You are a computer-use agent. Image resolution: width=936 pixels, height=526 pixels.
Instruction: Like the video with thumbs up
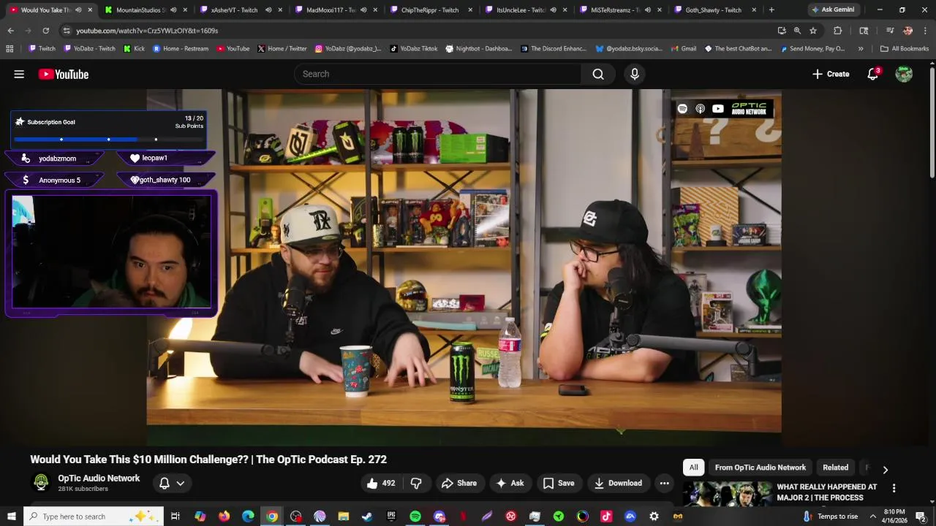pyautogui.click(x=381, y=483)
